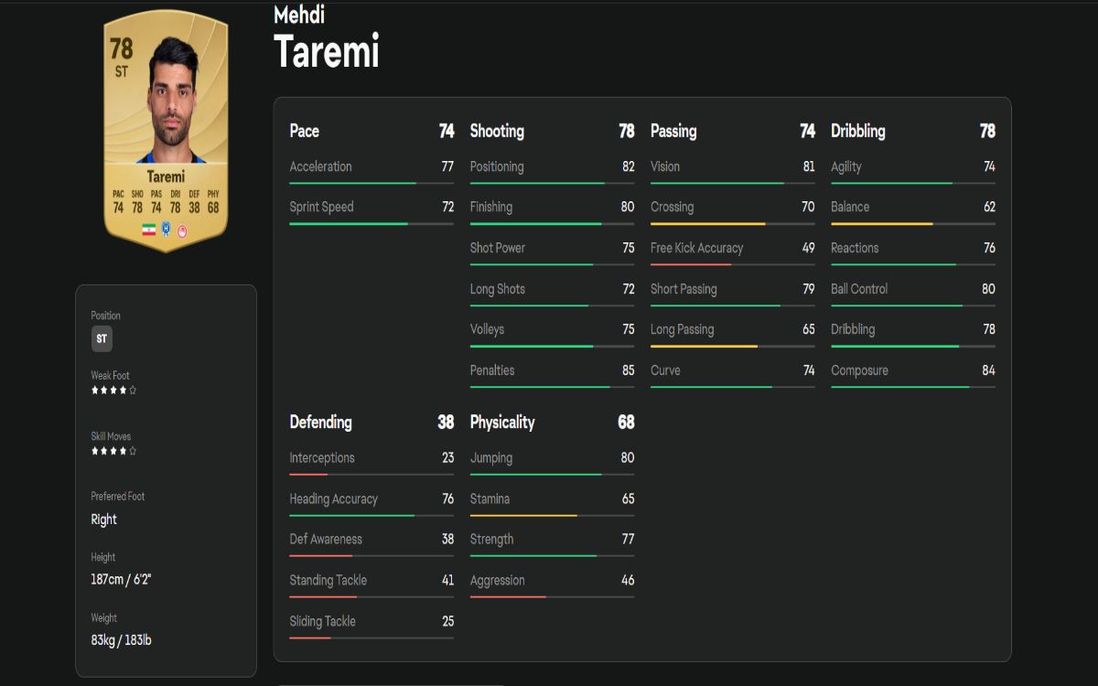Click the Physicality category heading
1098x686 pixels.
pyautogui.click(x=502, y=422)
